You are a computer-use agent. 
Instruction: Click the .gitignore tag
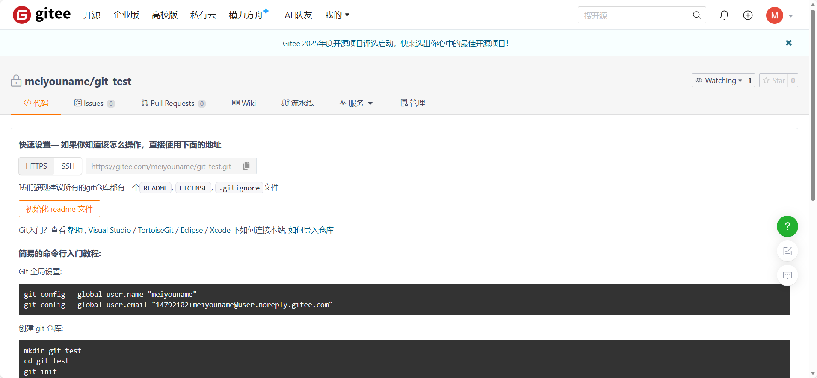(x=239, y=188)
